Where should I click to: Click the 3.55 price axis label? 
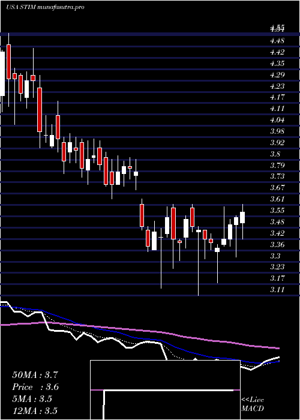[277, 210]
